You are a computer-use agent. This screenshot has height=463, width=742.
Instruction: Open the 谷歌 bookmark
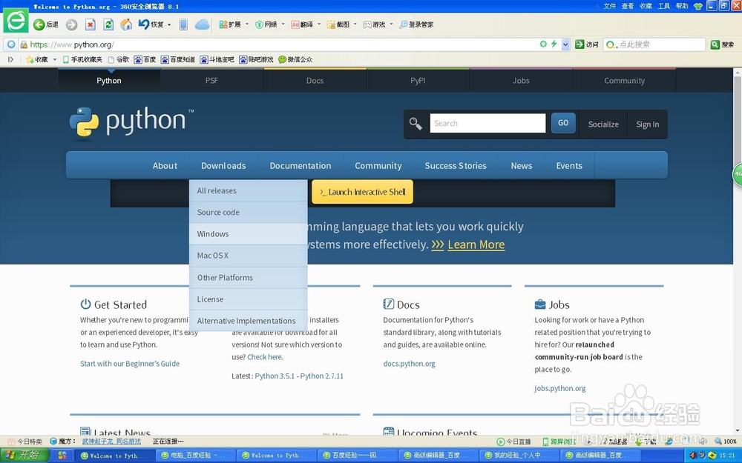click(118, 59)
